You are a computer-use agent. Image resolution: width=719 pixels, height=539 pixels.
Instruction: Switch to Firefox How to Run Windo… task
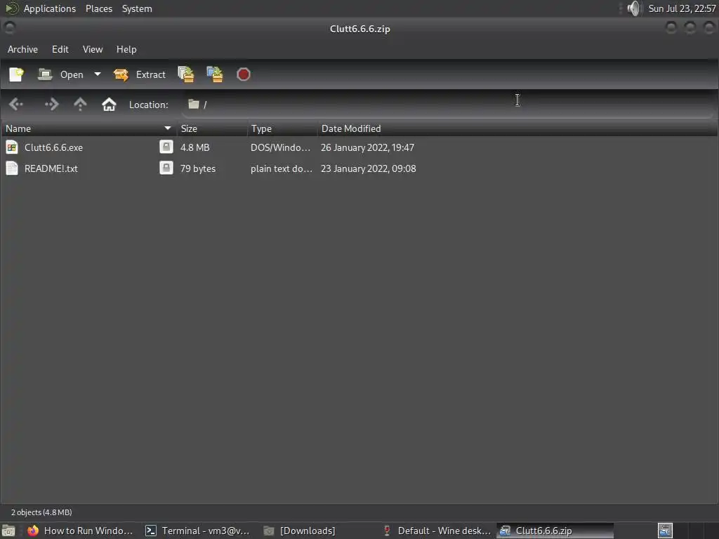[81, 531]
